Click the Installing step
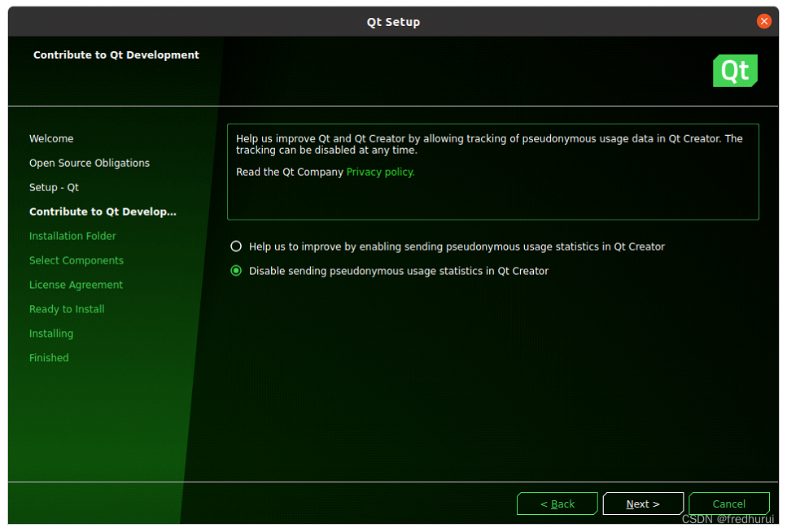Viewport: 787px width, 532px height. (x=51, y=334)
